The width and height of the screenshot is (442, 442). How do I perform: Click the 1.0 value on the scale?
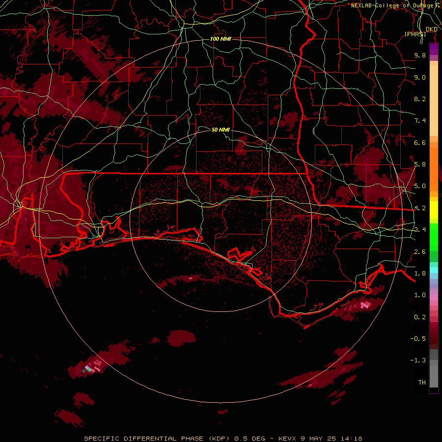(x=420, y=295)
